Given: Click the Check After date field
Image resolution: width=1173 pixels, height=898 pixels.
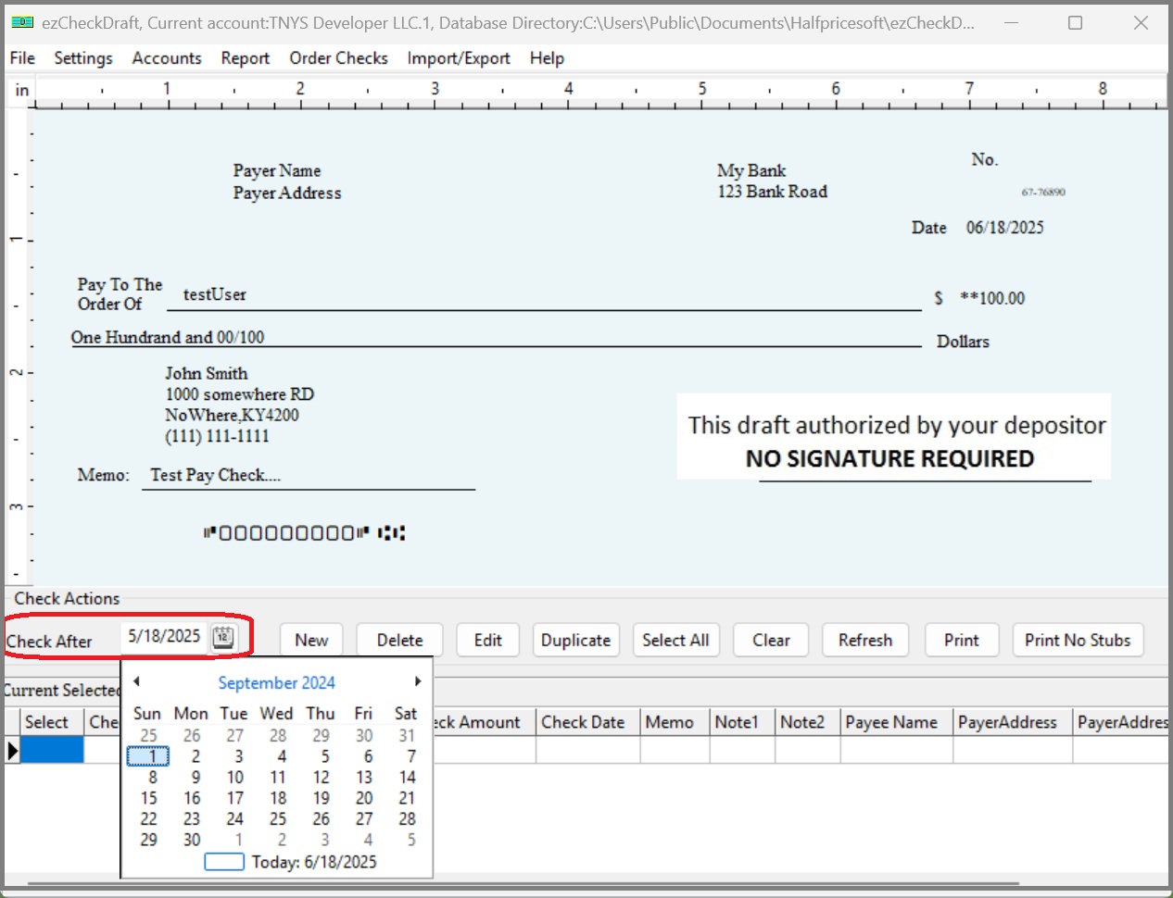Looking at the screenshot, I should point(164,636).
